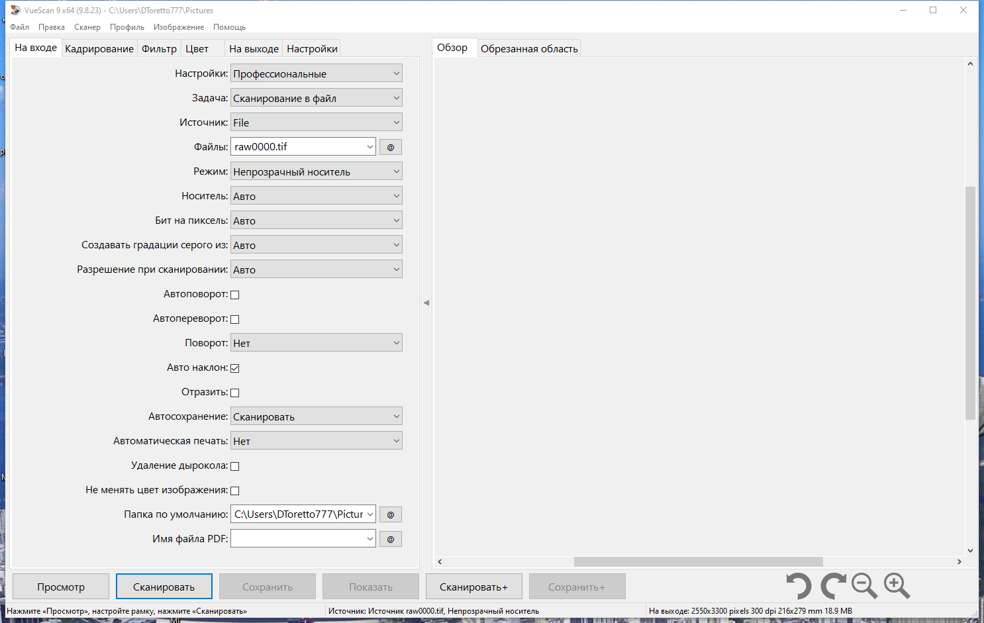
Task: Enable the Удаление дырокола checkbox
Action: 234,466
